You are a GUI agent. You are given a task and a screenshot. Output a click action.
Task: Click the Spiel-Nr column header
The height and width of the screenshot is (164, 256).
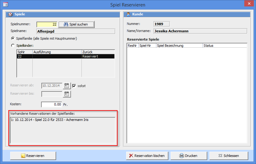click(147, 46)
